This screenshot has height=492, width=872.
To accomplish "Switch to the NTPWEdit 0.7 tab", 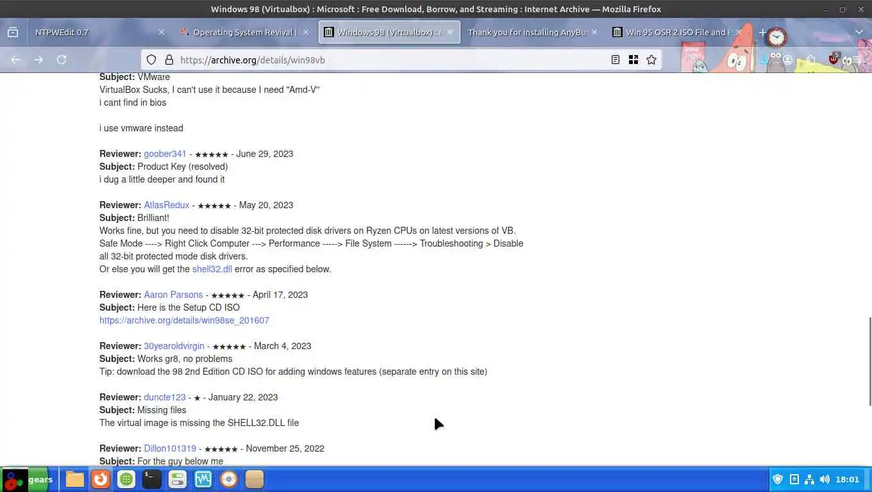I will [x=99, y=32].
